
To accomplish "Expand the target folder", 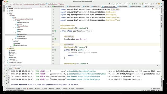I will [x=8, y=49].
